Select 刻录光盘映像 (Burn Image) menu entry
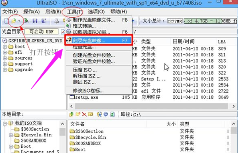The height and width of the screenshot is (153, 238). (x=89, y=40)
